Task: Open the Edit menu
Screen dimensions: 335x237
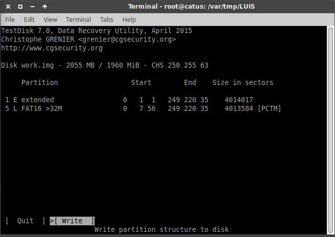Action: click(29, 19)
